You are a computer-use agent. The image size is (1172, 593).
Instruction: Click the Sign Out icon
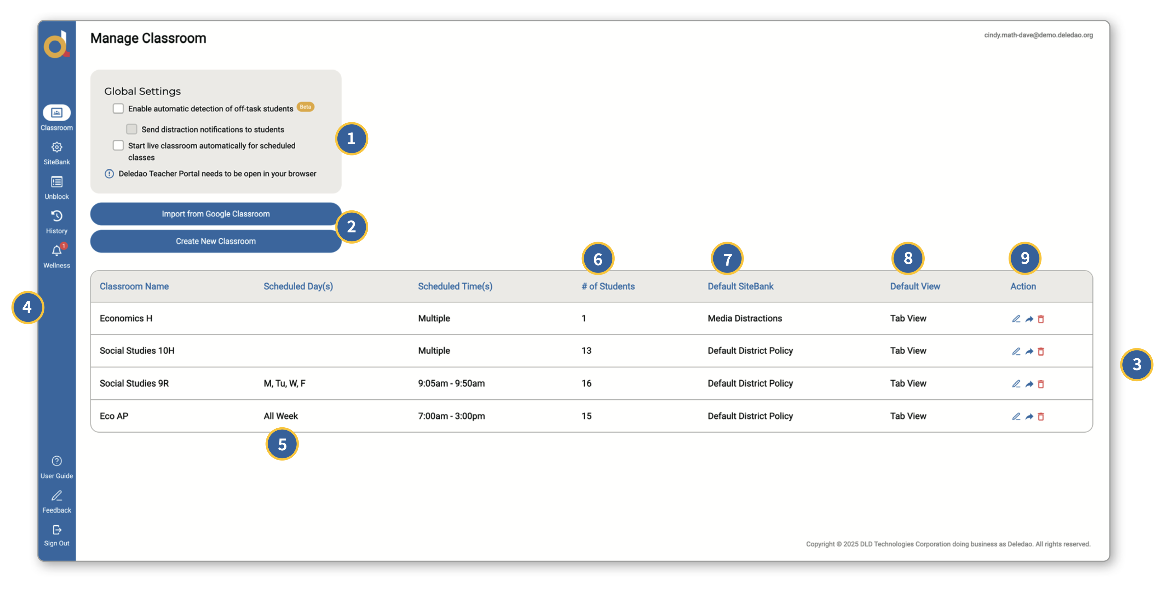tap(57, 530)
